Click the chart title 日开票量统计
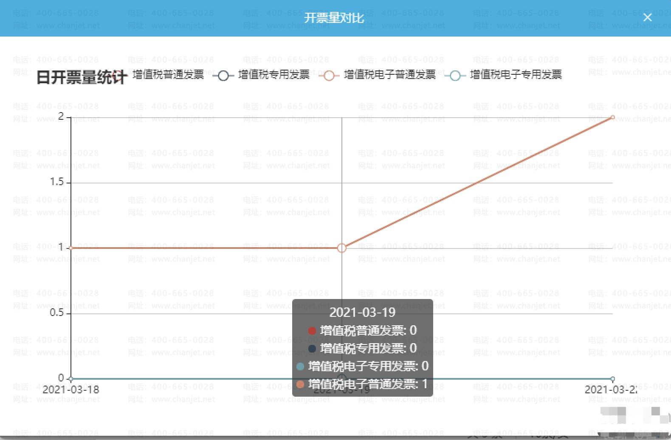Image resolution: width=671 pixels, height=440 pixels. (82, 77)
